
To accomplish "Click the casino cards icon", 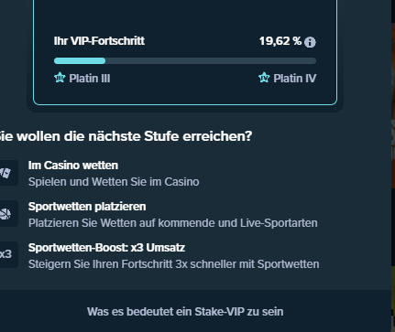I will click(x=5, y=173).
